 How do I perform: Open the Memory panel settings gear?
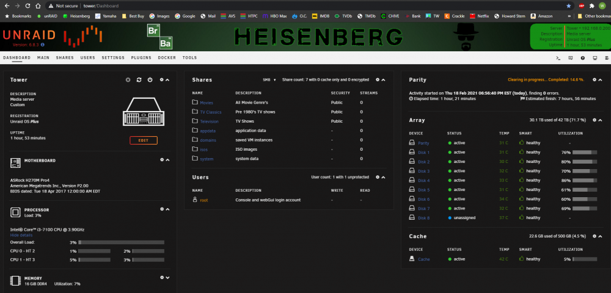click(162, 278)
